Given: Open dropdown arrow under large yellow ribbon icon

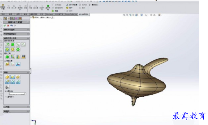Looking at the screenshot, I should [3, 11].
